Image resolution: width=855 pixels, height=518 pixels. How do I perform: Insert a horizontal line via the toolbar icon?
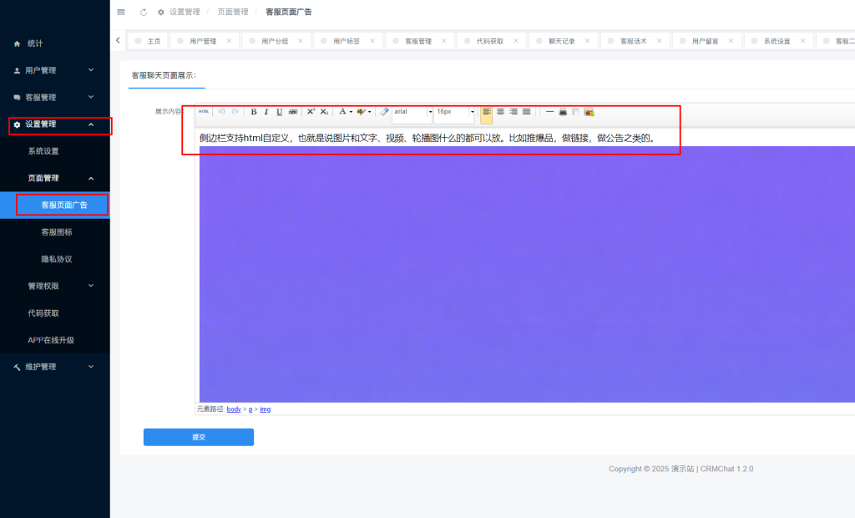coord(550,111)
